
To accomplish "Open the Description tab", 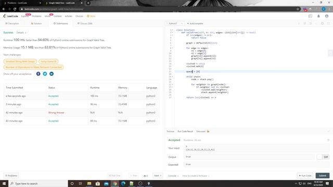I will tap(12, 23).
